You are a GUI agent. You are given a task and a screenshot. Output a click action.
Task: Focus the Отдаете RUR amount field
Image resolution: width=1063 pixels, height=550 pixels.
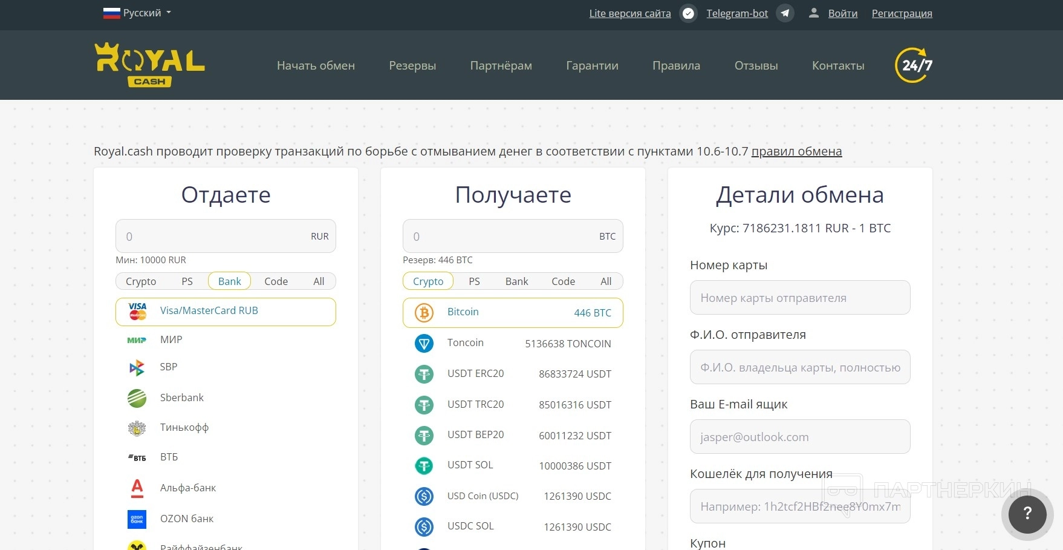(x=226, y=236)
